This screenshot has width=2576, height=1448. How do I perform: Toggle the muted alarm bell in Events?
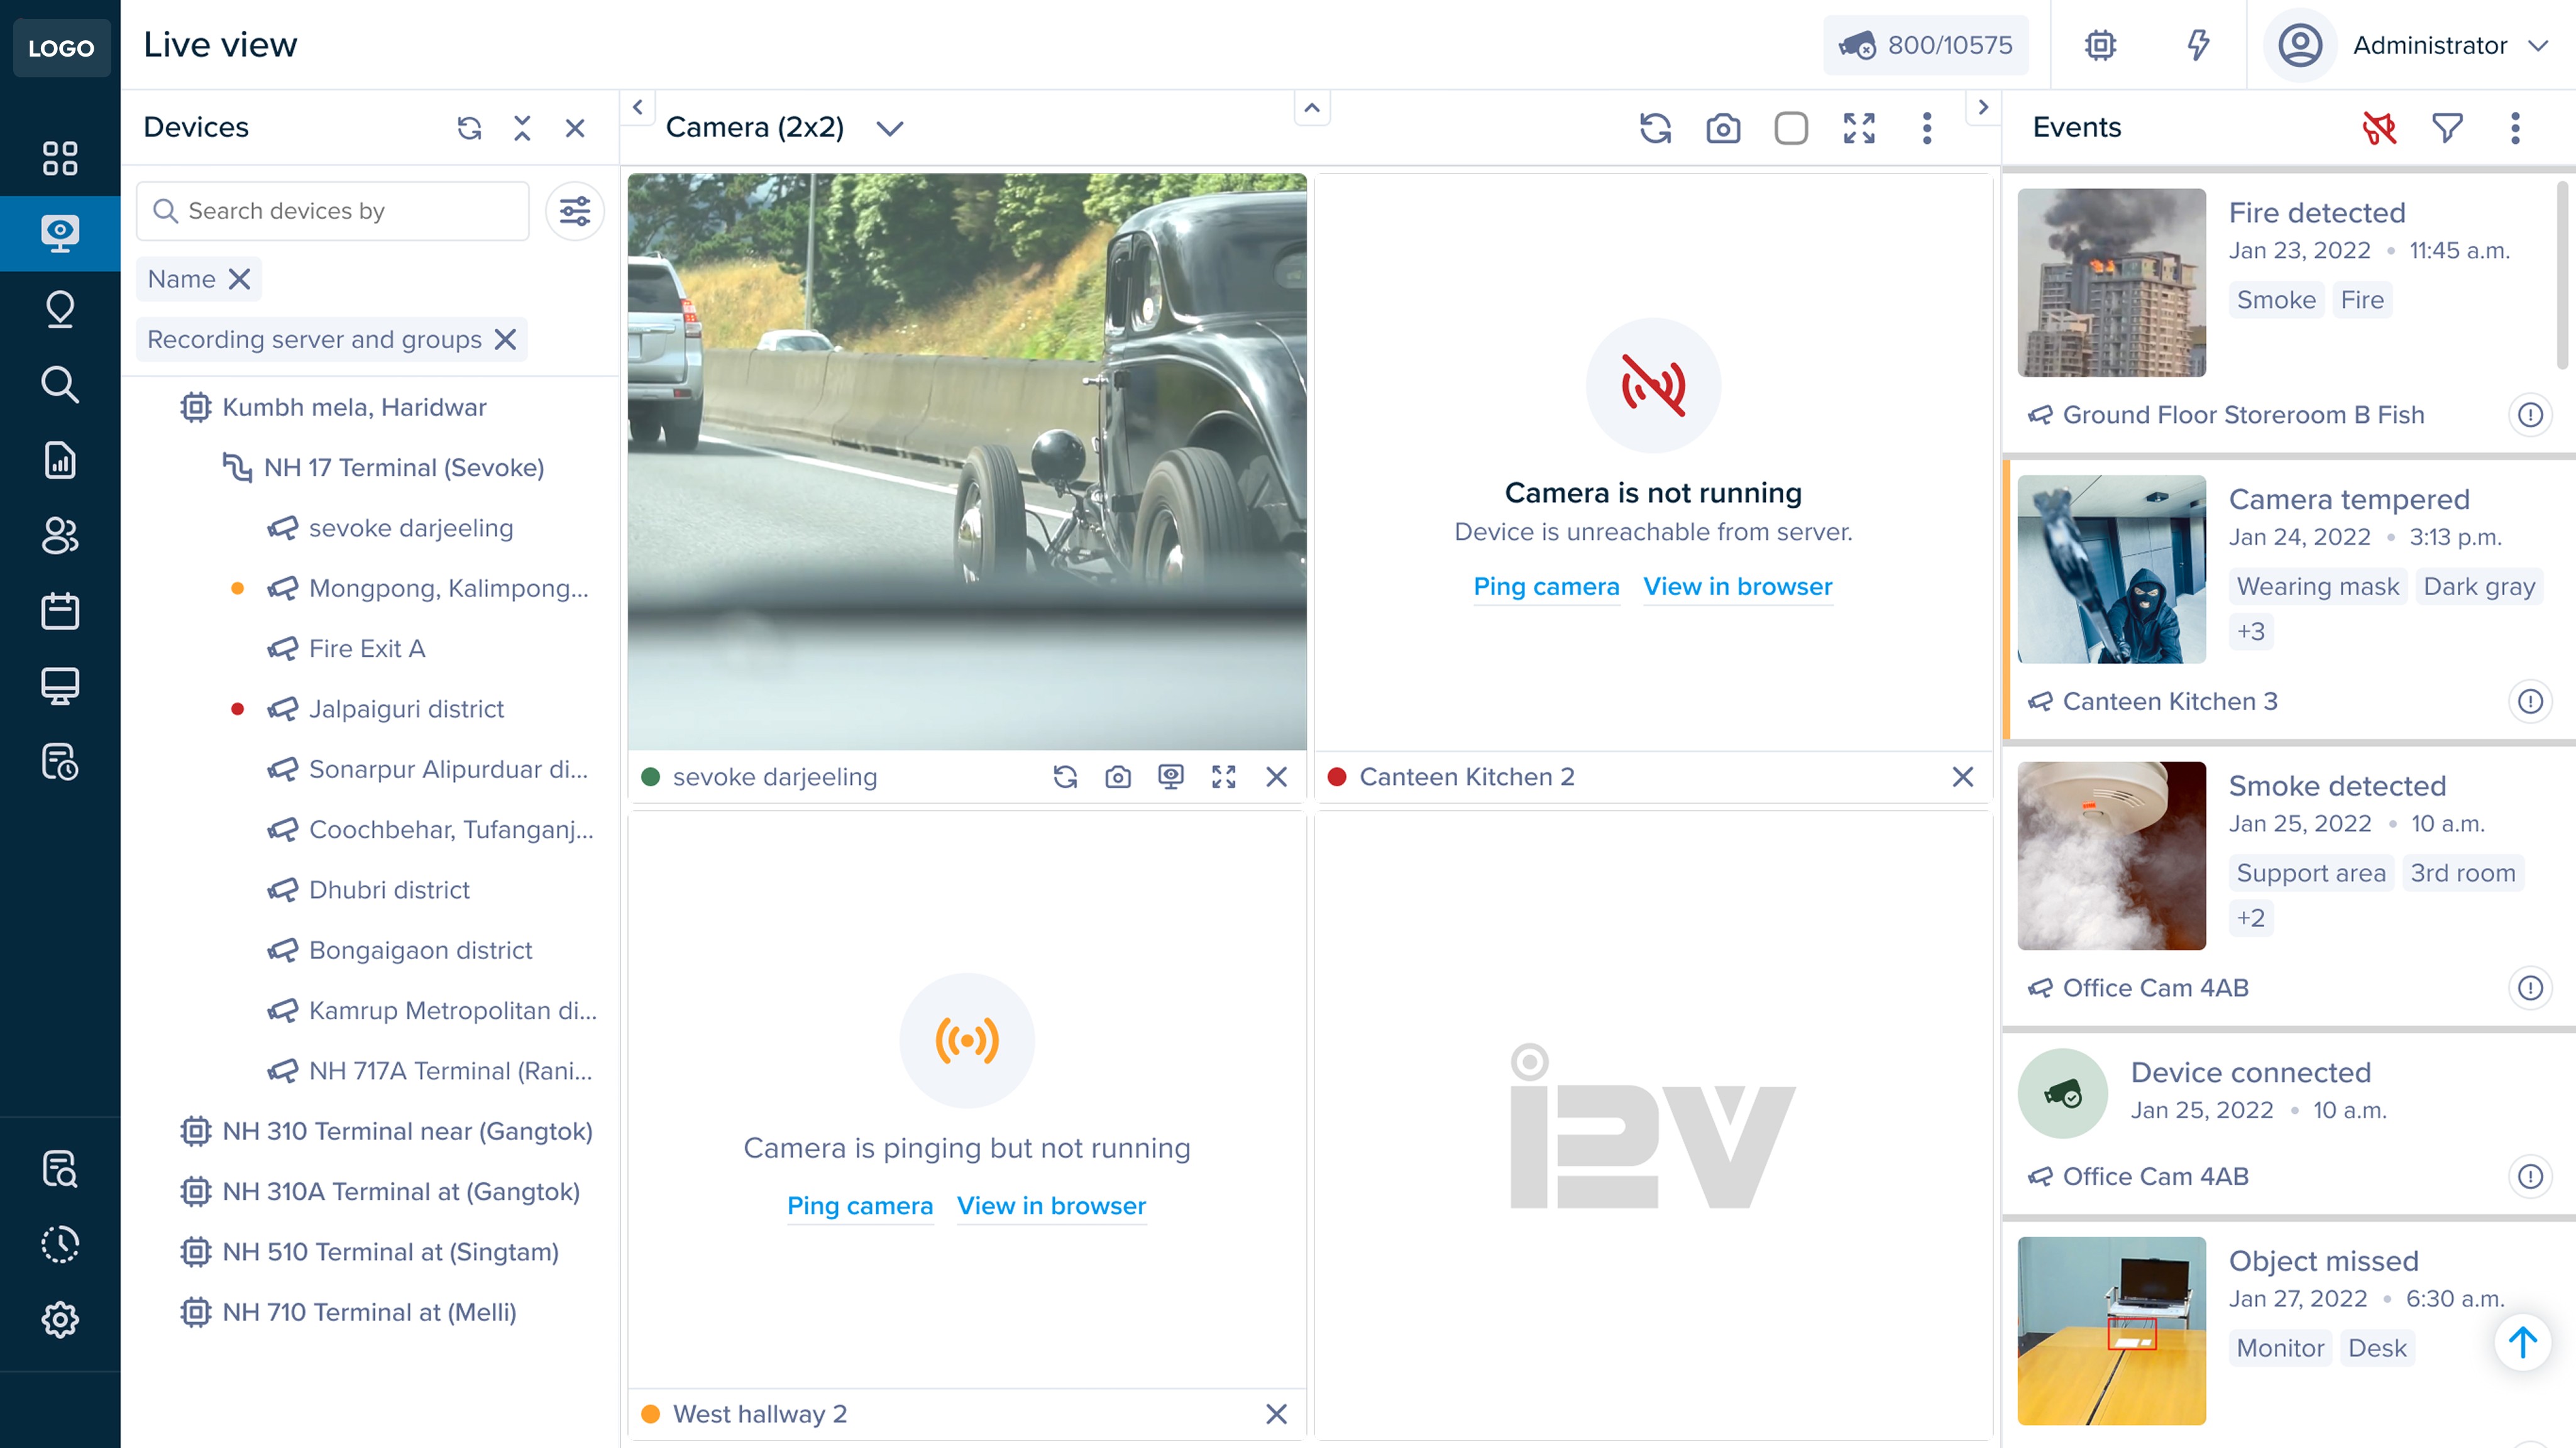point(2379,128)
